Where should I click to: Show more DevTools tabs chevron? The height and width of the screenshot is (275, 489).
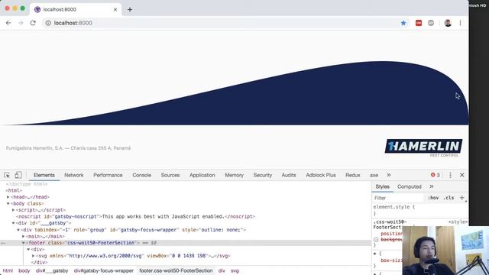coord(389,175)
